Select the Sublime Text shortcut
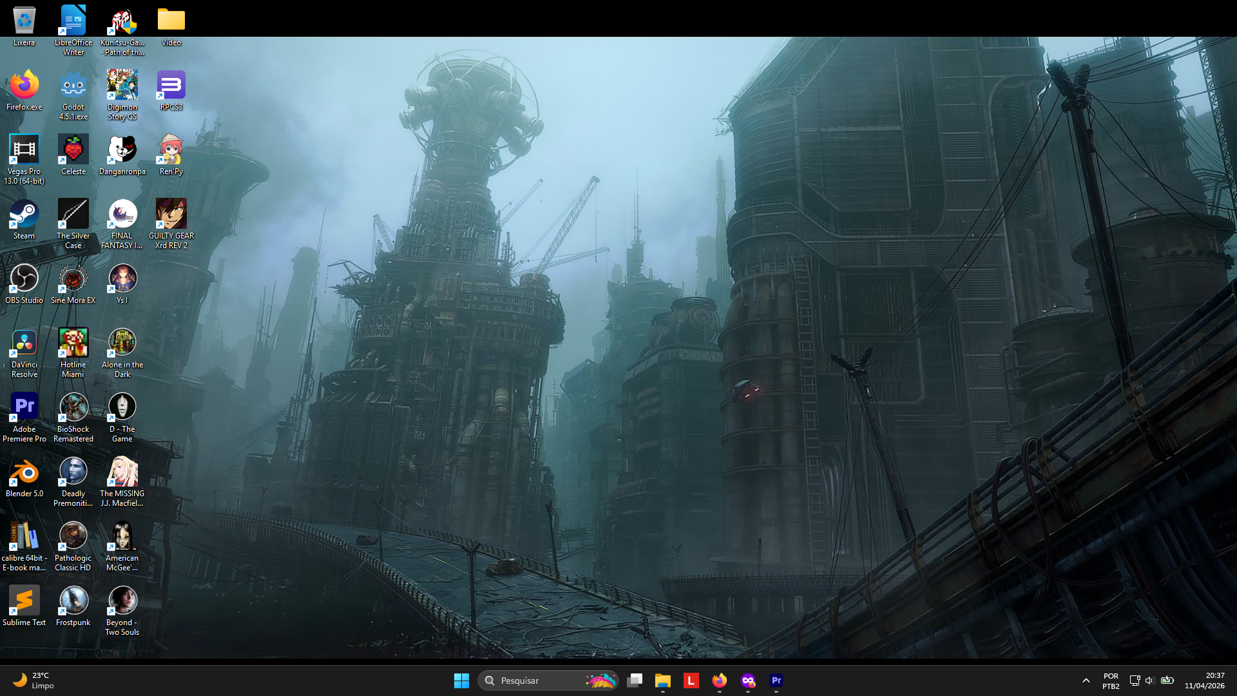1237x696 pixels. (x=24, y=602)
